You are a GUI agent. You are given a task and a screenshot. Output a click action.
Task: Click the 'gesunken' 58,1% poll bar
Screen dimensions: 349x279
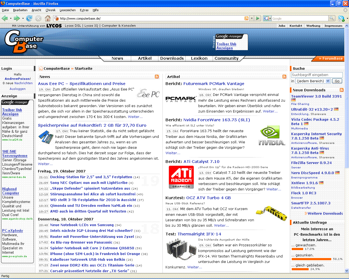311,259
